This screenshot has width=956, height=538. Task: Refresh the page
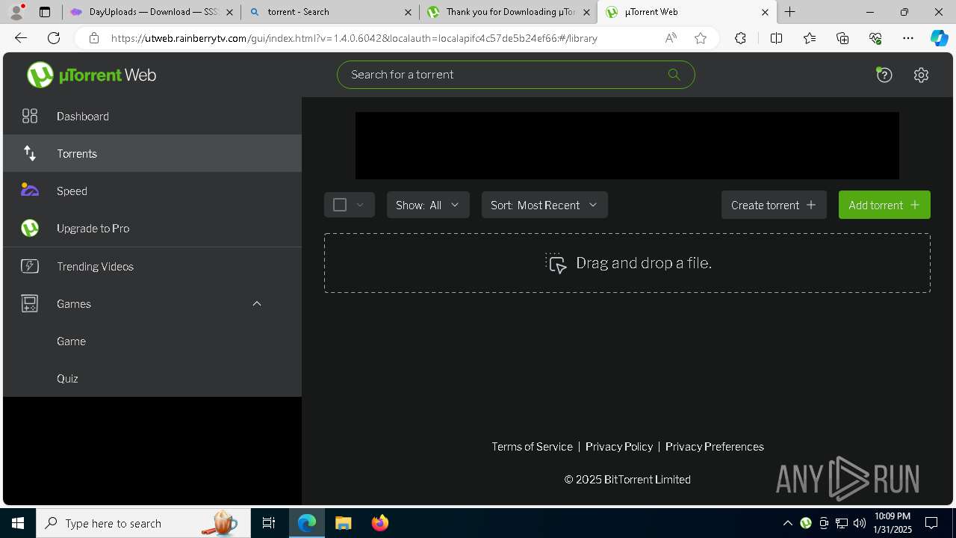click(54, 38)
